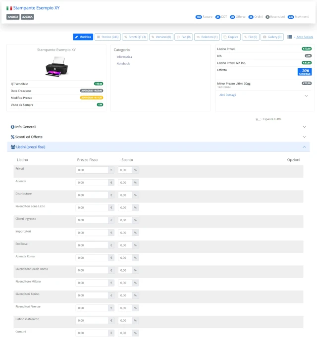Open the Altre Sezioni link

(305, 37)
